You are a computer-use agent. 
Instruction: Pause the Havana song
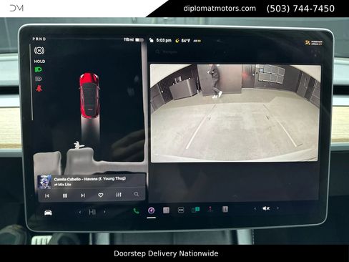pyautogui.click(x=65, y=195)
